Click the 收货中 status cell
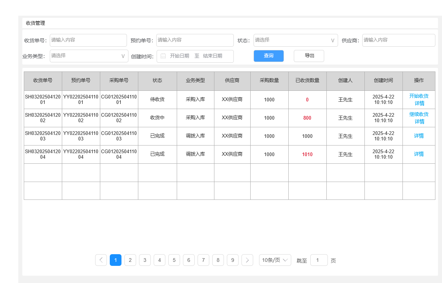The image size is (442, 283). point(157,117)
